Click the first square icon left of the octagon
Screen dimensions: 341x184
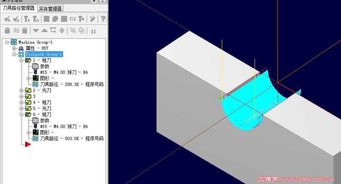point(46,19)
